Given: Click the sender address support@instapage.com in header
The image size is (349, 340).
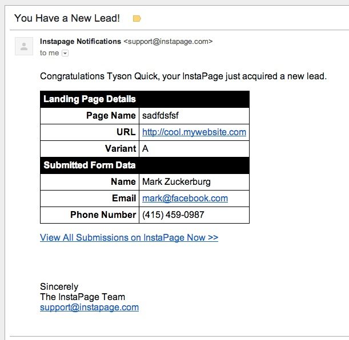Looking at the screenshot, I should coord(168,42).
